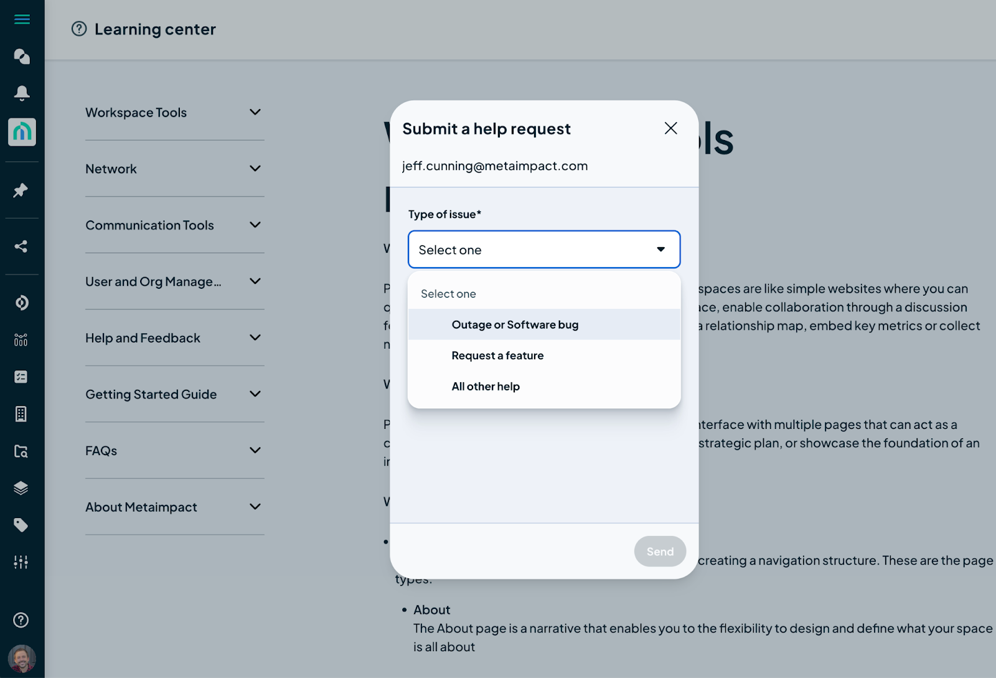The image size is (996, 678).
Task: Click the hamburger menu icon
Action: (22, 19)
